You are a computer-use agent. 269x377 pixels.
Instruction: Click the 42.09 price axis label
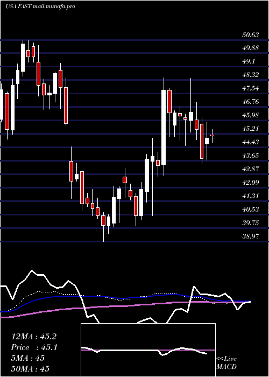[x=251, y=183]
